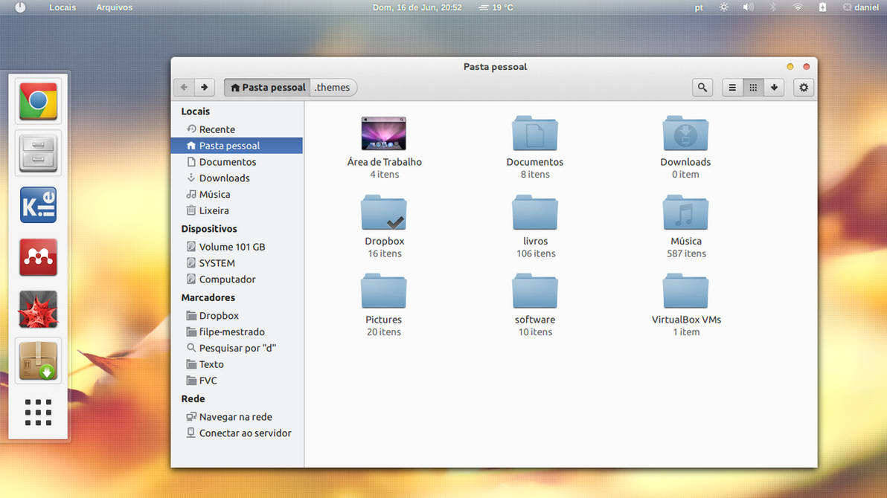Open the pt keyboard layout indicator
Image resolution: width=887 pixels, height=498 pixels.
[x=699, y=7]
